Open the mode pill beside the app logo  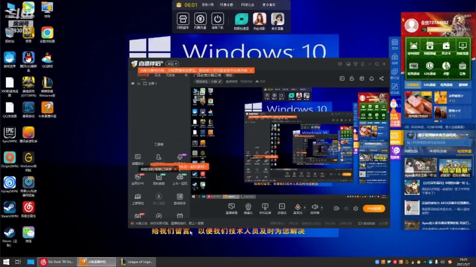pyautogui.click(x=172, y=63)
